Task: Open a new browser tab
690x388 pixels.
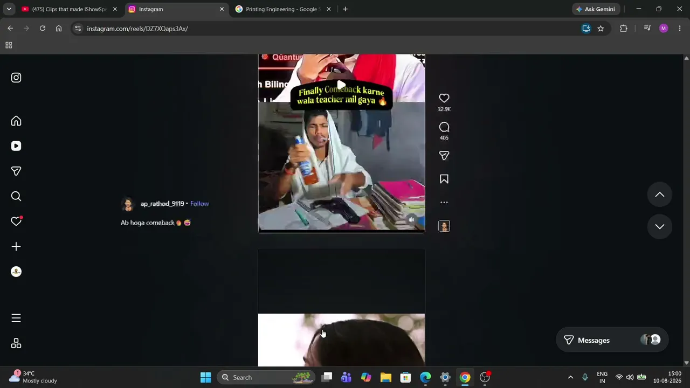Action: pos(345,9)
